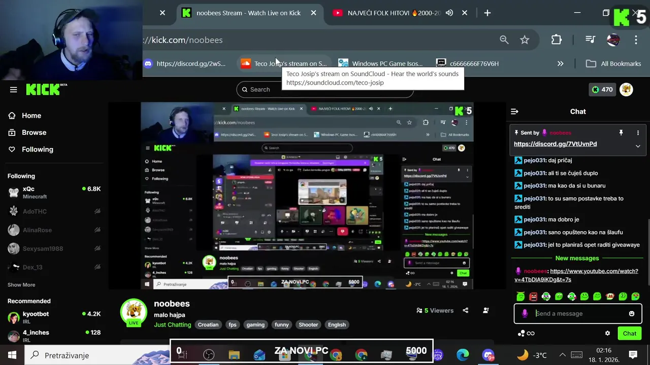This screenshot has height=365, width=650.
Task: Jump to New messages in chat
Action: 577,259
